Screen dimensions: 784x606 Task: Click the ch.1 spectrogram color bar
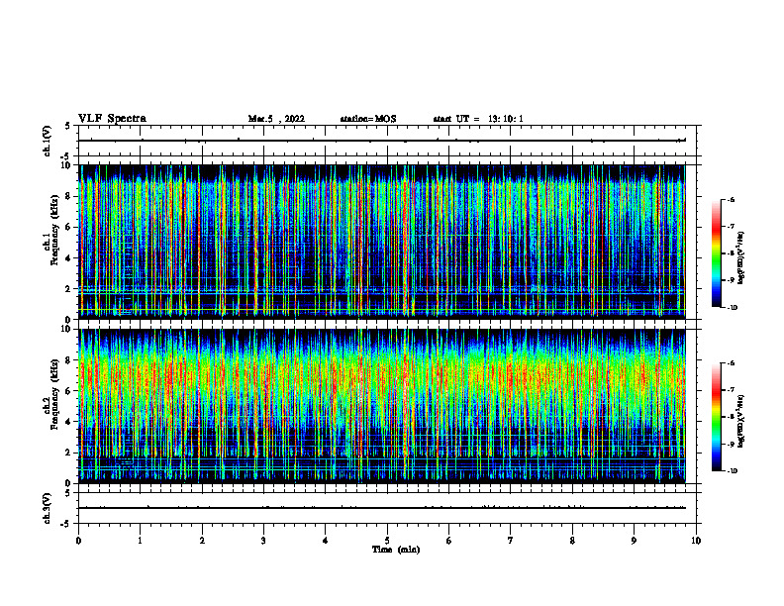pyautogui.click(x=717, y=253)
